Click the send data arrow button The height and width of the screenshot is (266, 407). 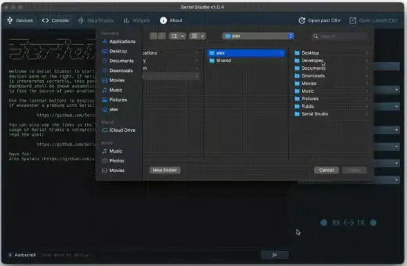tap(274, 255)
